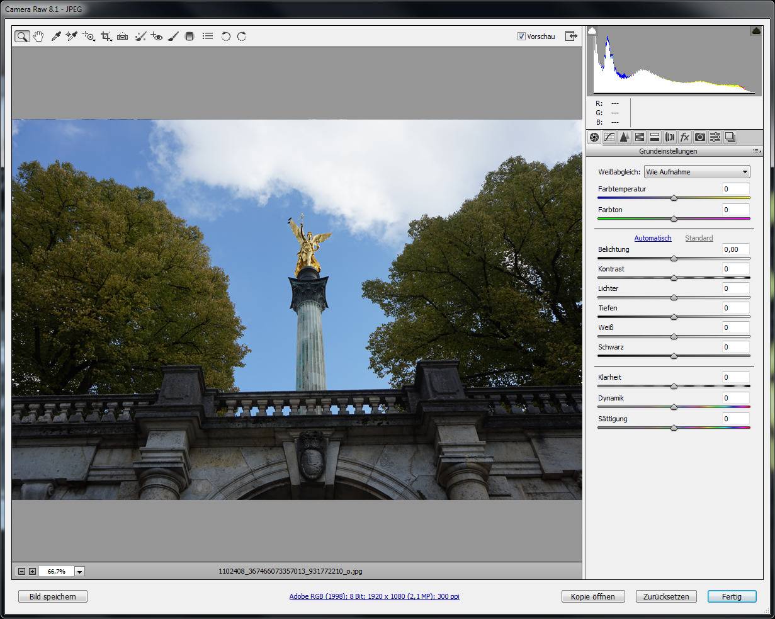Open the zoom level dropdown arrow
The image size is (775, 619).
[80, 572]
